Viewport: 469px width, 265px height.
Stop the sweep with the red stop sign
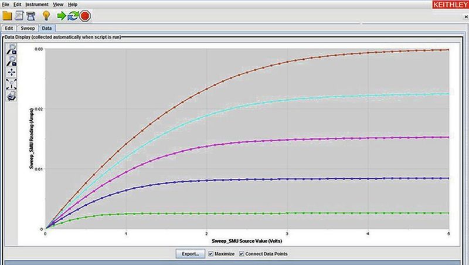click(x=85, y=16)
